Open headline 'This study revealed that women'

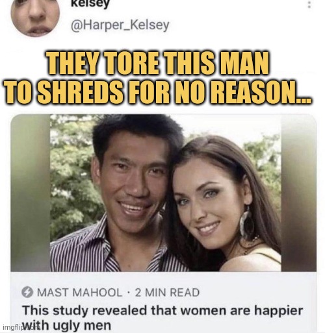162,310
